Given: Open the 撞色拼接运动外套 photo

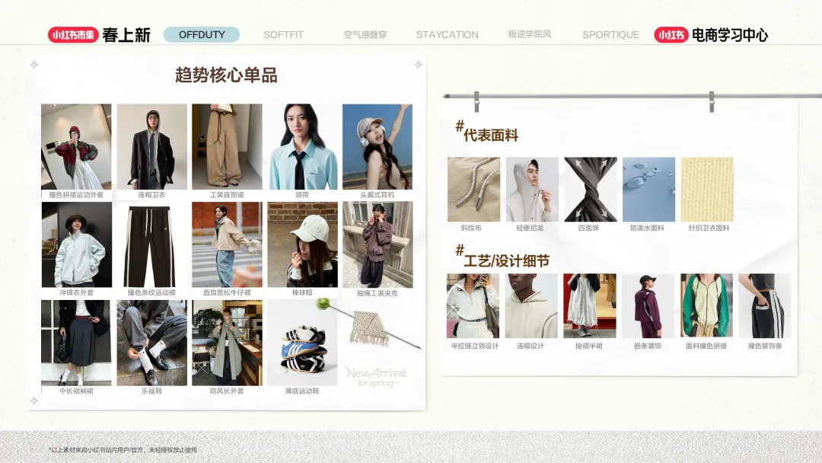Looking at the screenshot, I should point(77,146).
